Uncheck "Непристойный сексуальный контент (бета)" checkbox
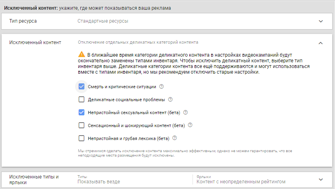Viewport: 335px width, 189px height. [x=82, y=113]
